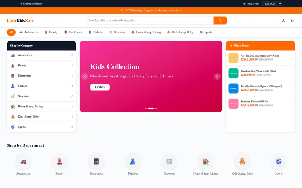Click the Sports ball icon in Shop by Department
This screenshot has height=188, width=302.
279,162
